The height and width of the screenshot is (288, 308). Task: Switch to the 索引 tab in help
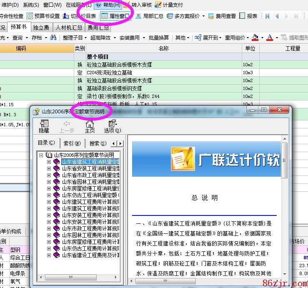coord(72,143)
